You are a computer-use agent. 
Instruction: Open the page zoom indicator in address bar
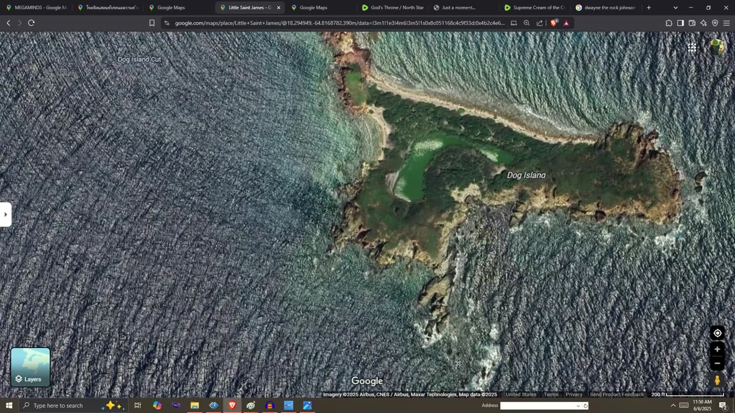pos(527,23)
